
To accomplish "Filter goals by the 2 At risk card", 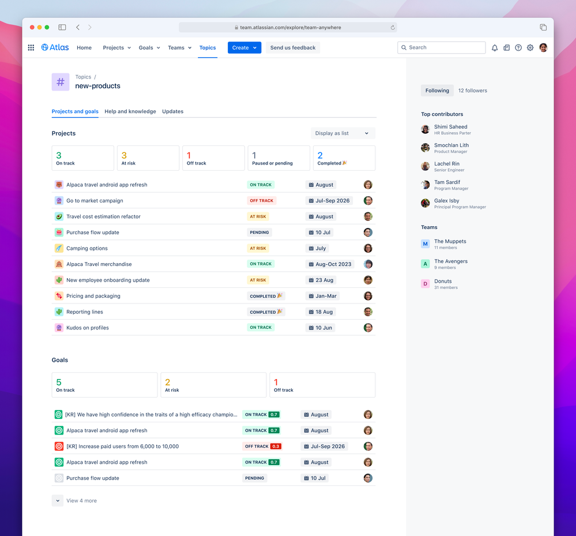I will tap(213, 385).
